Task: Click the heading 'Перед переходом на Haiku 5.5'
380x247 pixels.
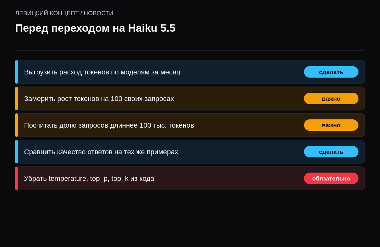Action: click(95, 28)
